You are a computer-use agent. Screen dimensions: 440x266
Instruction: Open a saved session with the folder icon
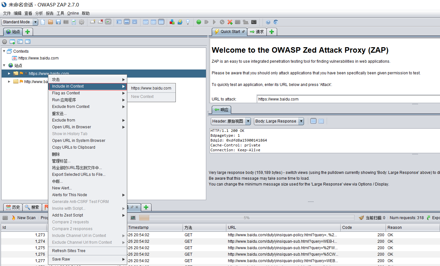pyautogui.click(x=51, y=22)
